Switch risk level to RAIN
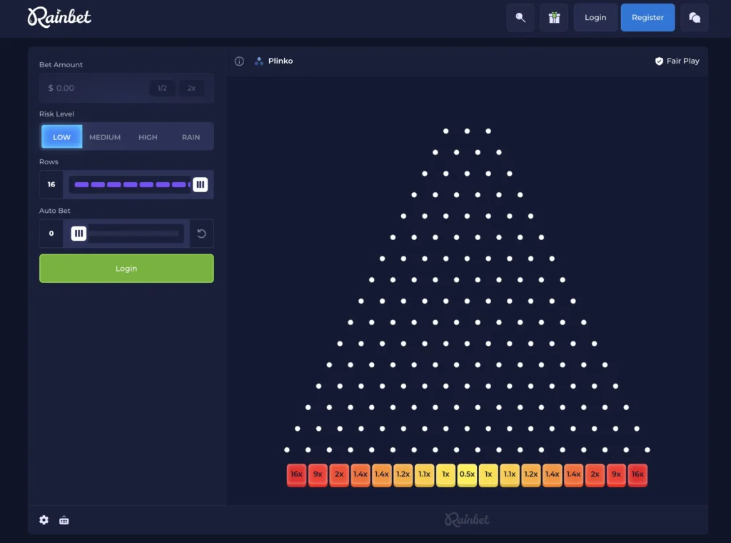731x543 pixels. click(190, 136)
